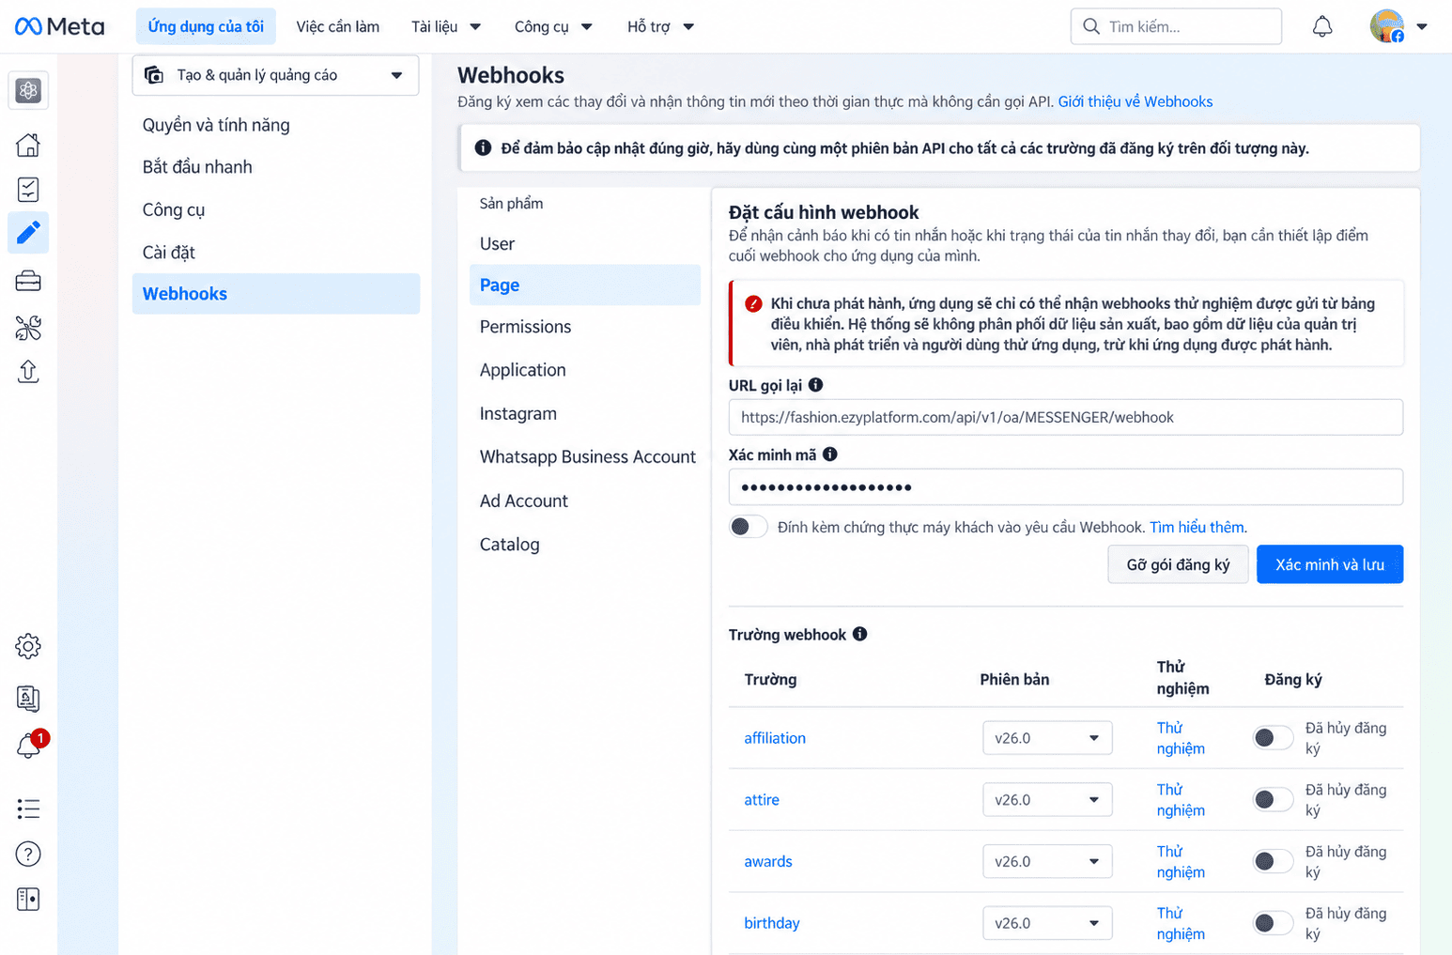Click the upload publish sidebar icon

(x=28, y=372)
